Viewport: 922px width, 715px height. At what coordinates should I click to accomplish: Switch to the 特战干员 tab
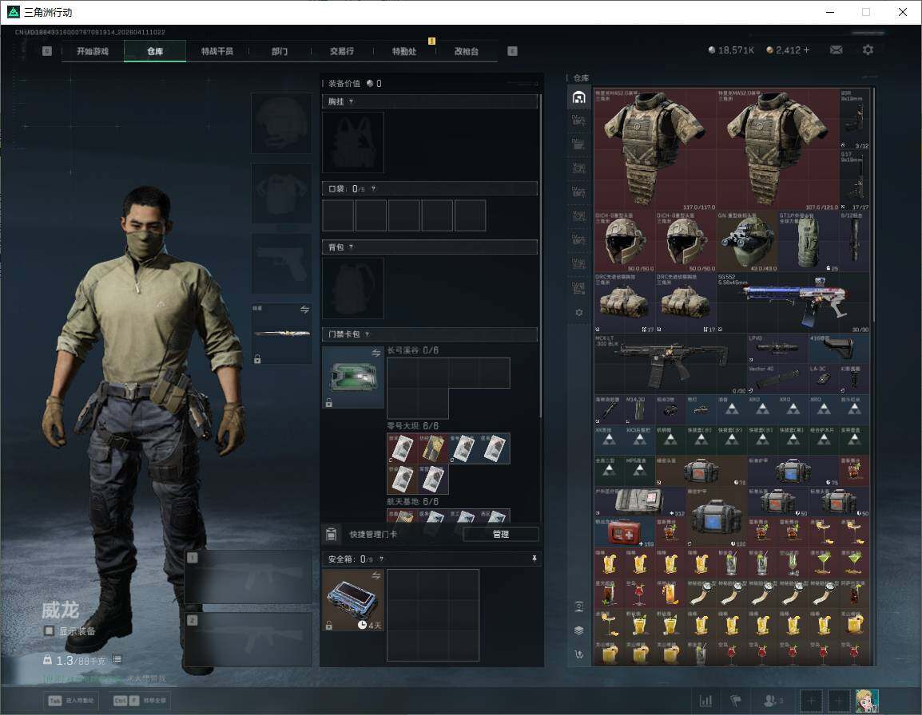[217, 51]
